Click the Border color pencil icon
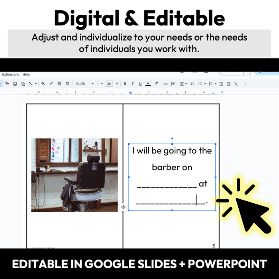 [x=51, y=84]
